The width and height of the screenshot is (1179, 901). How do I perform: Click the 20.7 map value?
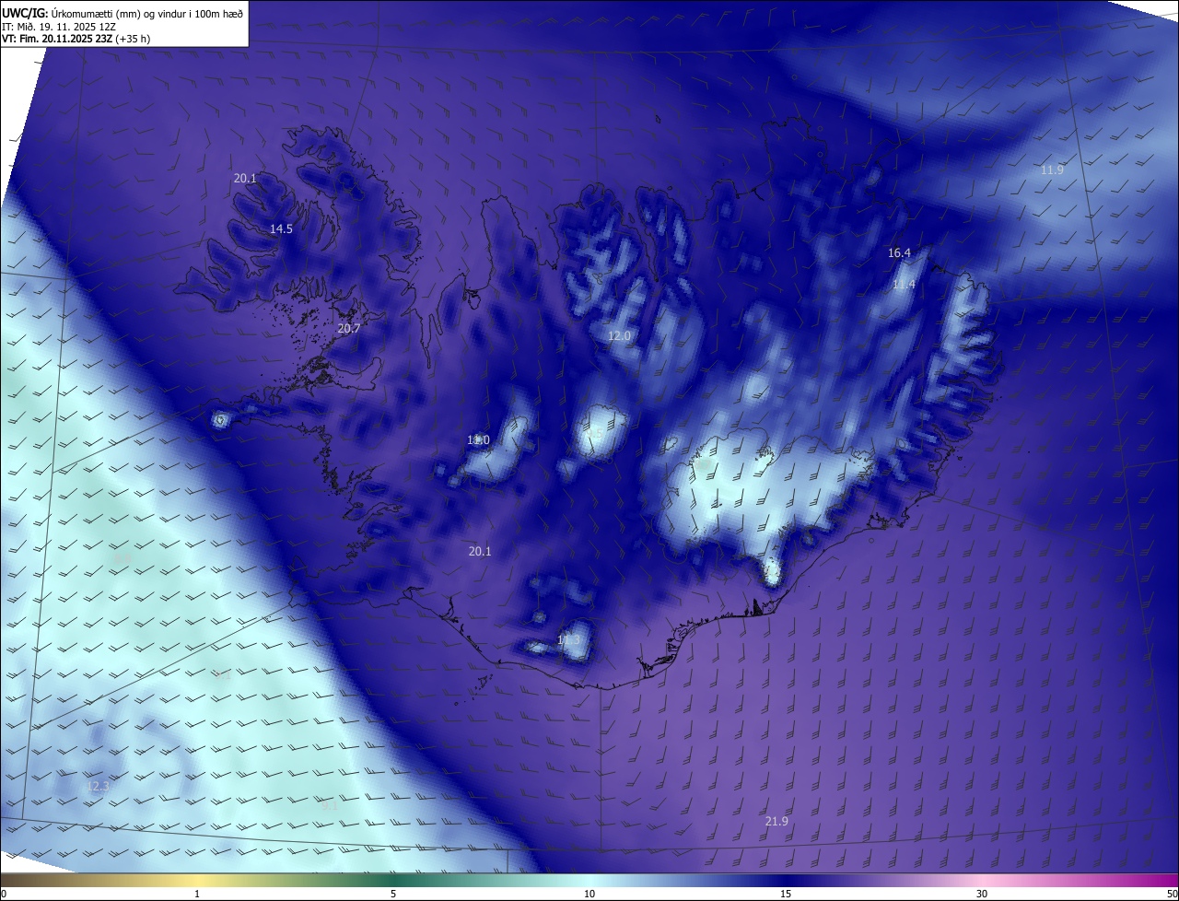pos(349,328)
